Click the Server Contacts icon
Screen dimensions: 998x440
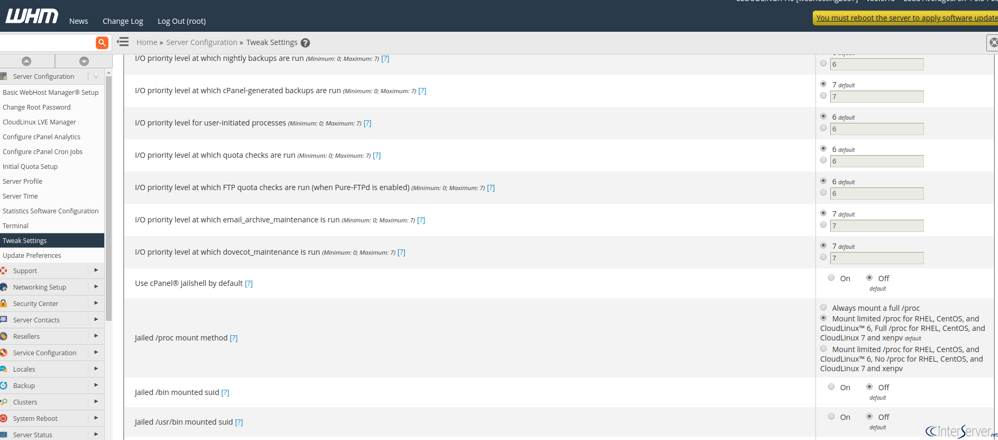tap(4, 320)
